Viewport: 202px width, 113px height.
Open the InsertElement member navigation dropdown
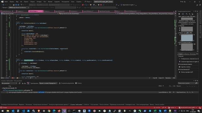[x=146, y=13]
